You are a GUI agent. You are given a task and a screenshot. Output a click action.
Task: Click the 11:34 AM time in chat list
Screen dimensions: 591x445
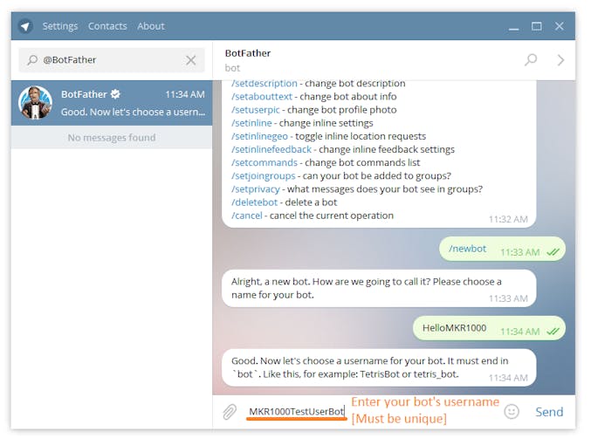click(185, 94)
